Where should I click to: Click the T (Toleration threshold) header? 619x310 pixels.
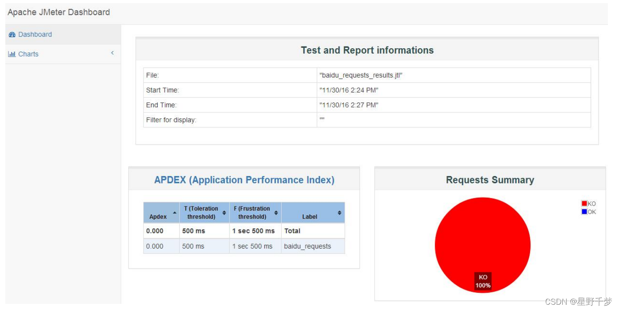205,213
